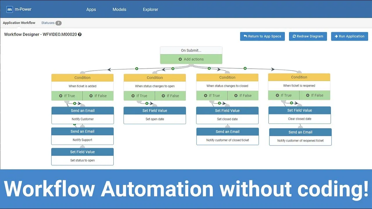Select the Condition header above 'When ticket is added'

coord(83,78)
